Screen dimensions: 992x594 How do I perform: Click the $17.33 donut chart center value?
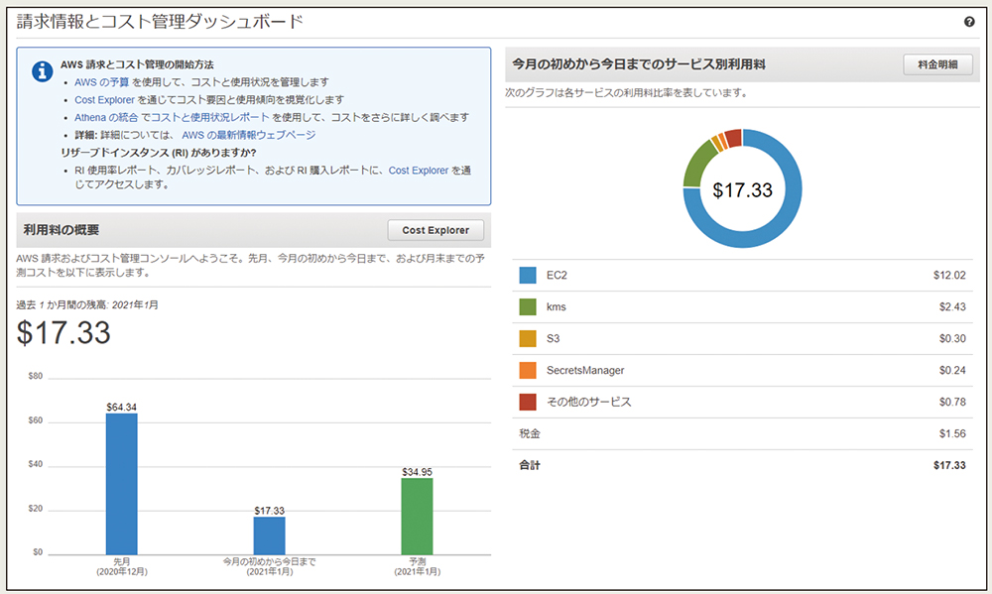tap(742, 189)
